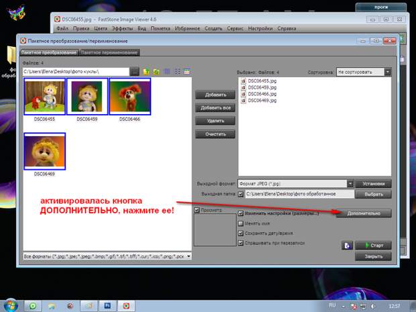This screenshot has width=416, height=312.
Task: Open the Windows Start menu
Action: 10,306
